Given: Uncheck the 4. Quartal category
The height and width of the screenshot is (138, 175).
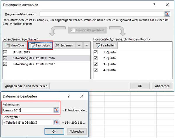Looking at the screenshot, I should pos(96,70).
